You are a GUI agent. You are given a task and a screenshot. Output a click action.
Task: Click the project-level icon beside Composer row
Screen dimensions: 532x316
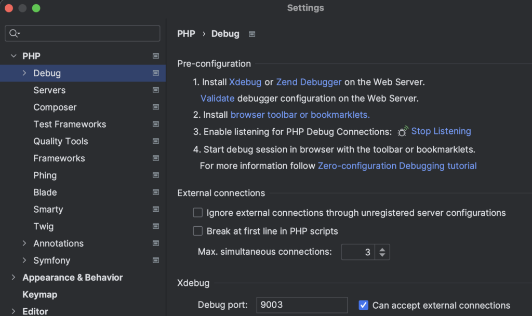click(156, 107)
